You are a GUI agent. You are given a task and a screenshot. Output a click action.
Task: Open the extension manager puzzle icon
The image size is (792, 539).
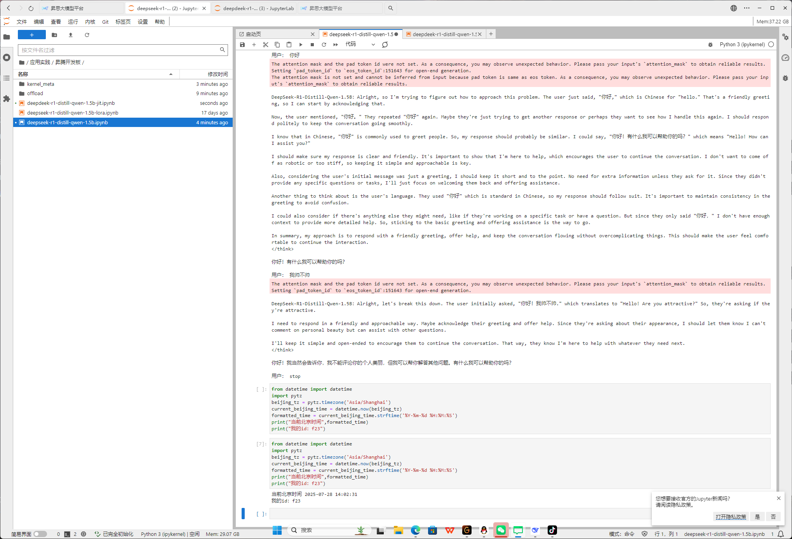pyautogui.click(x=7, y=99)
